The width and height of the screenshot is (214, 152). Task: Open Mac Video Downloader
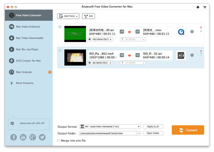click(x=30, y=38)
